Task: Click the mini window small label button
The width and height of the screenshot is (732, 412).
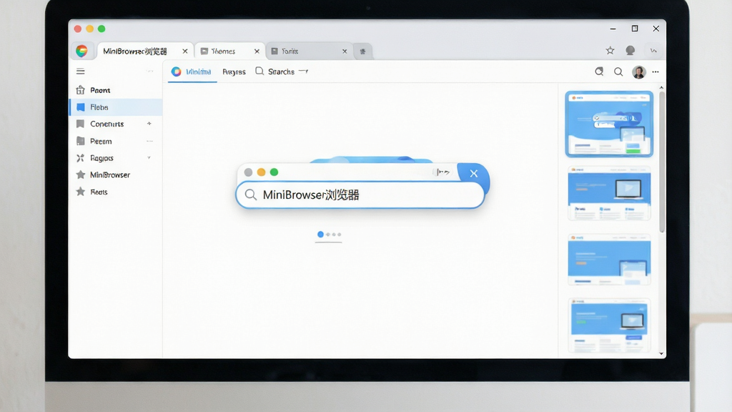Action: 442,172
